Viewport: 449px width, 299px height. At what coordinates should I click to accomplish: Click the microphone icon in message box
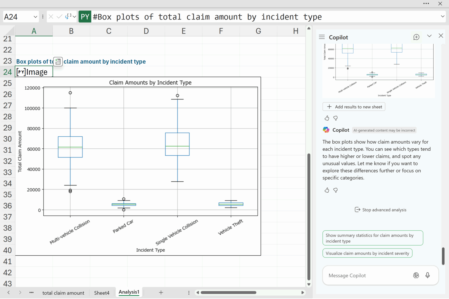point(427,275)
